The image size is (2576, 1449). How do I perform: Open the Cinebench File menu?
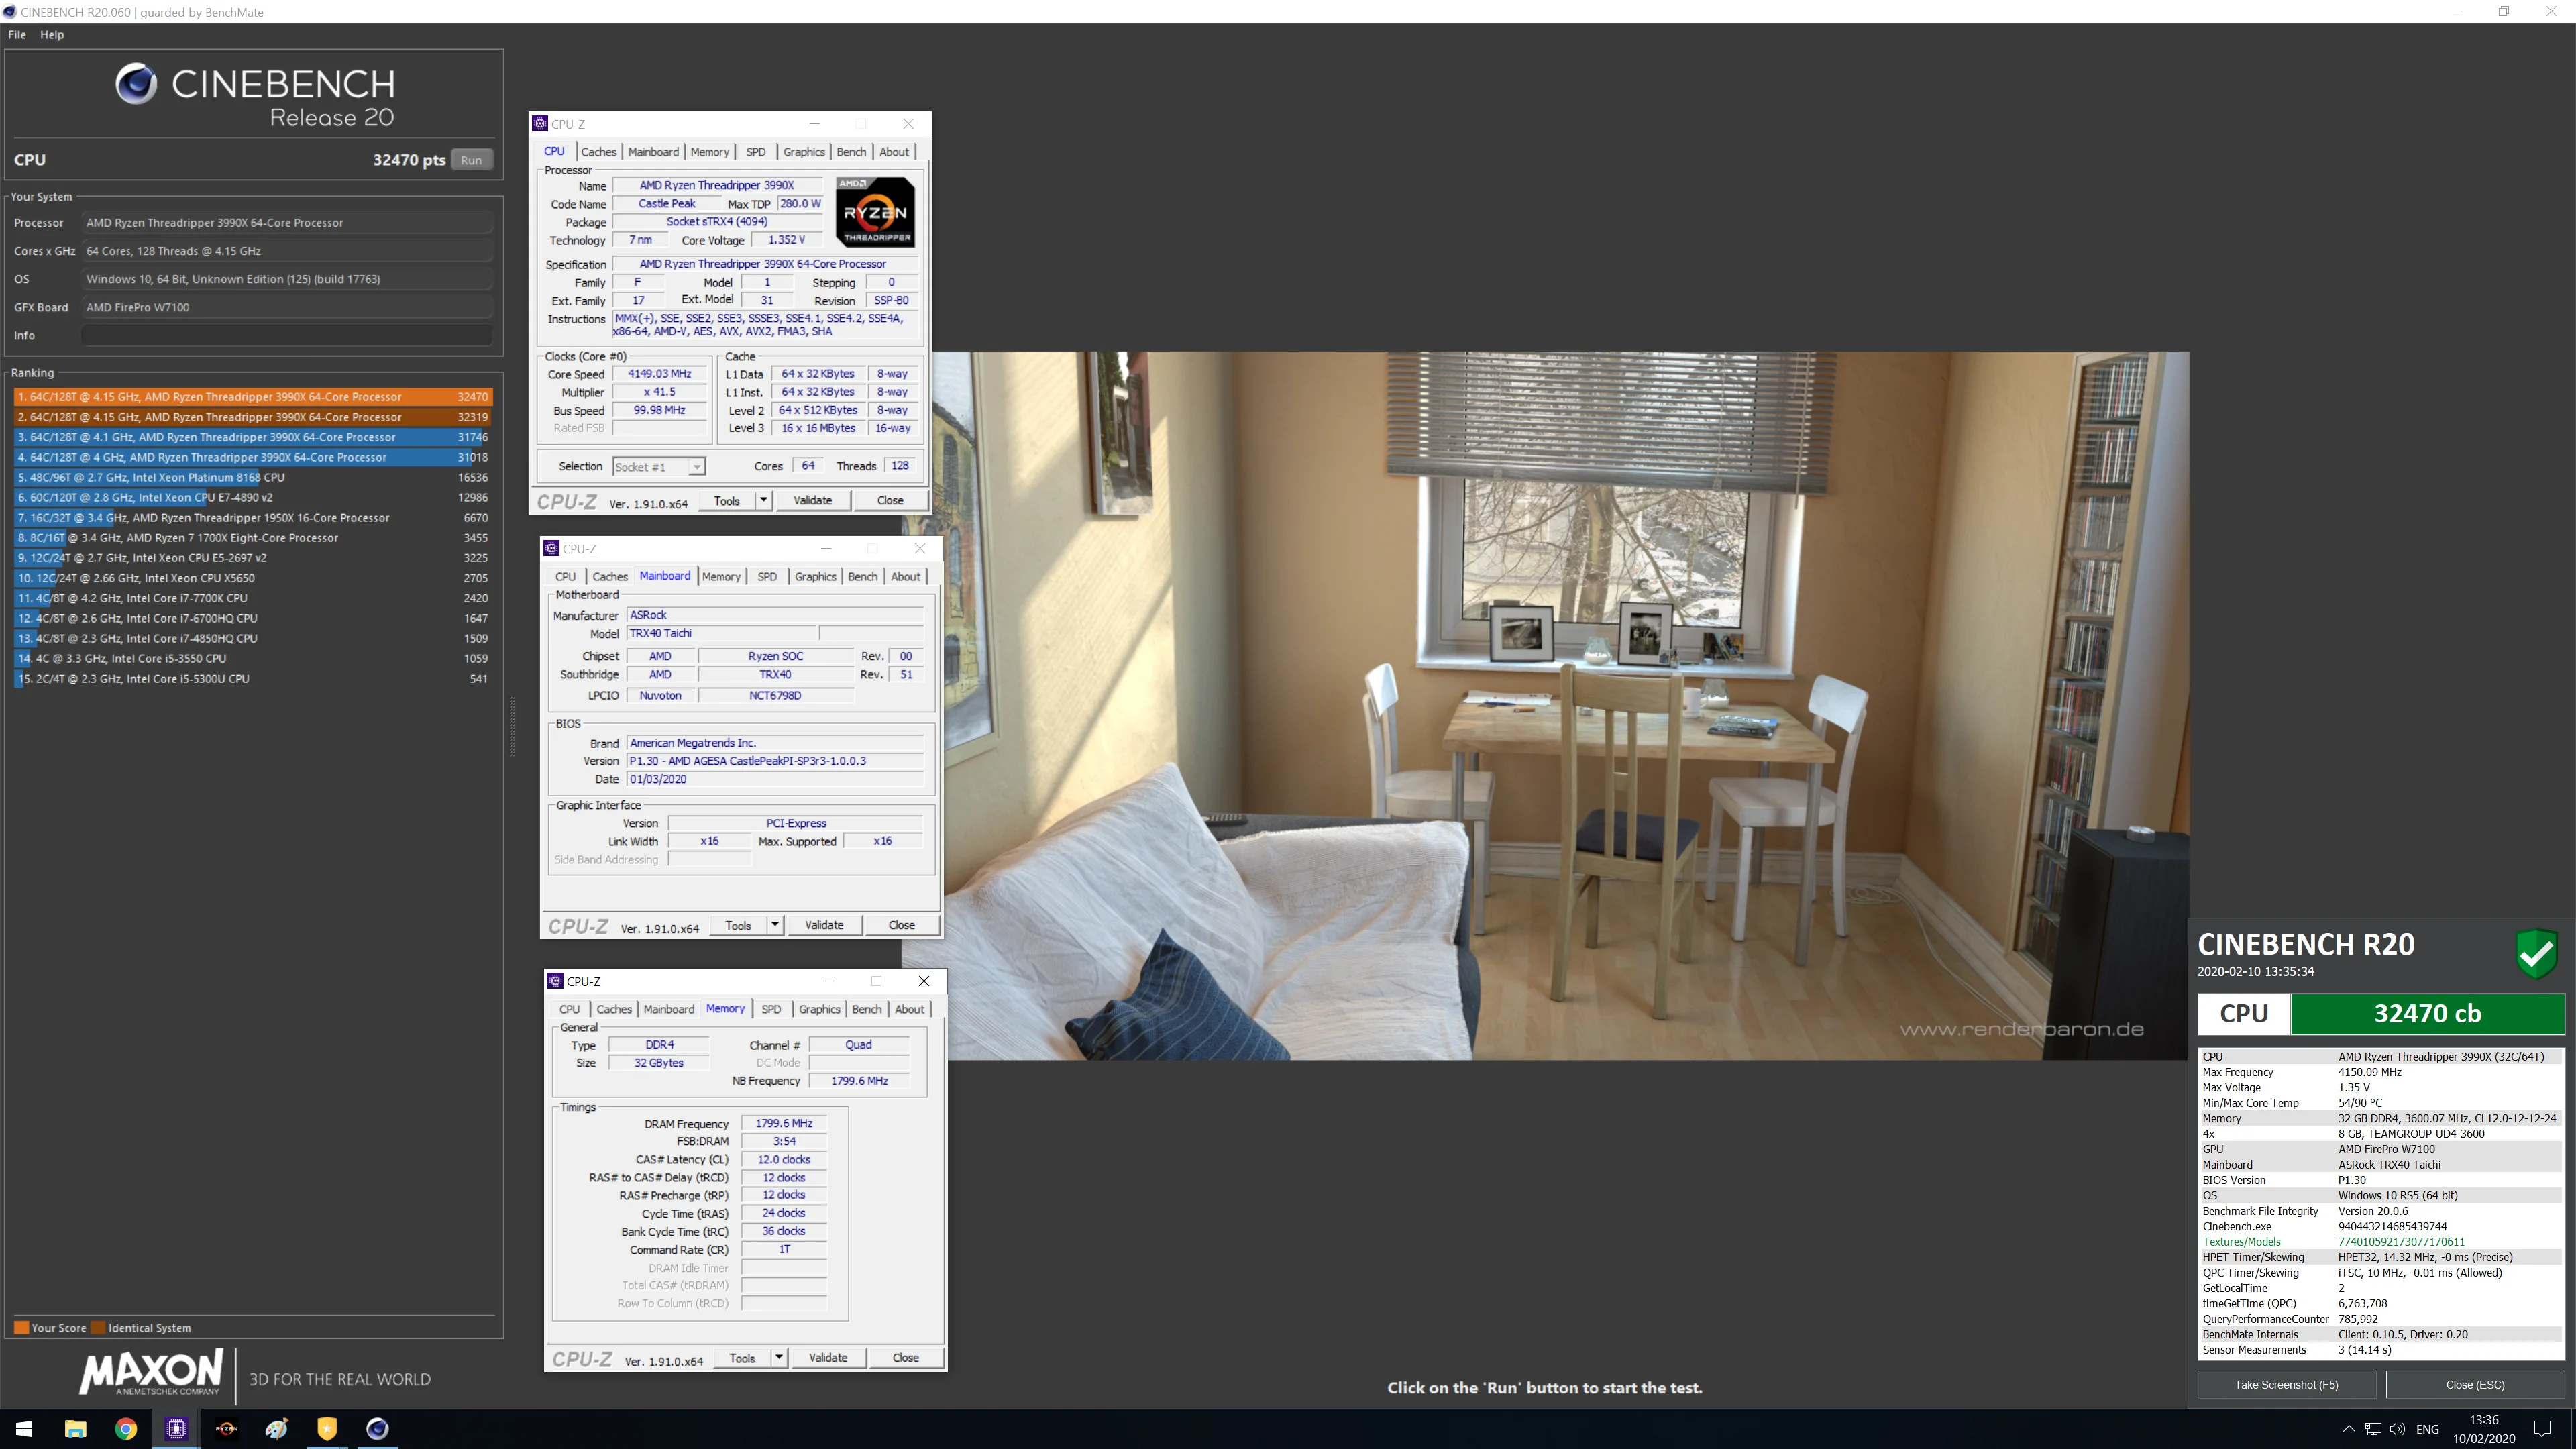(x=17, y=34)
